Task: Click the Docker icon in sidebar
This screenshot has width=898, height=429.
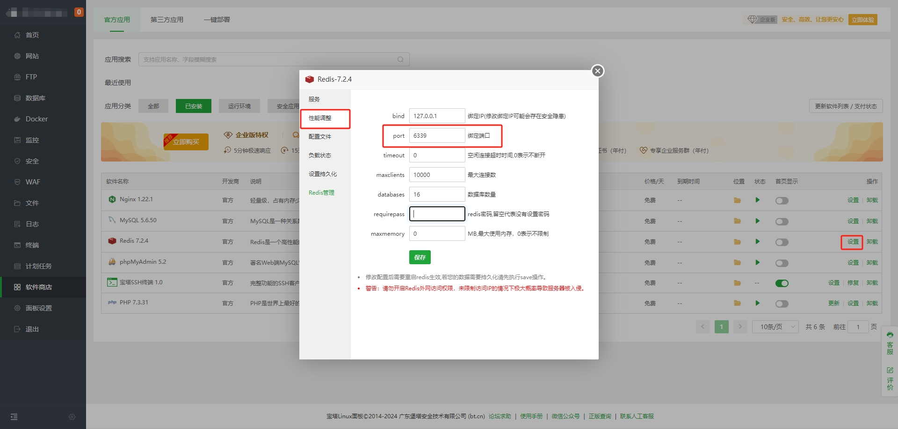Action: click(x=17, y=119)
